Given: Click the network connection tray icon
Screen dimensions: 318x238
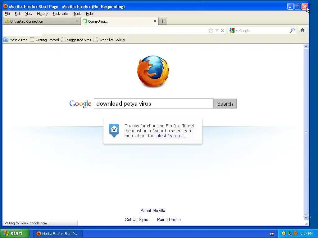Looking at the screenshot, I should point(289,233).
